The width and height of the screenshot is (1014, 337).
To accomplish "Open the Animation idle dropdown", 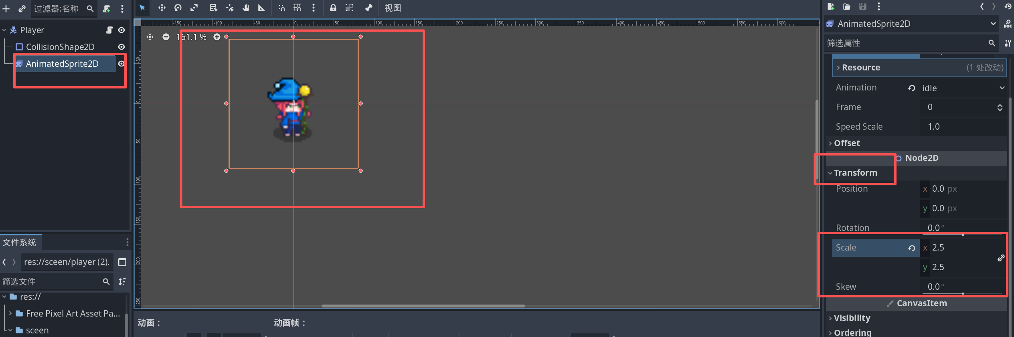I will pyautogui.click(x=963, y=88).
